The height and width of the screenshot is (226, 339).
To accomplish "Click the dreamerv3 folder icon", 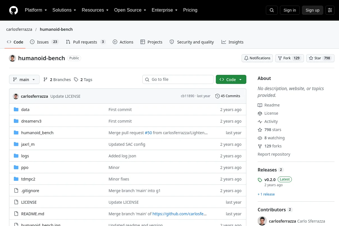I will [16, 121].
